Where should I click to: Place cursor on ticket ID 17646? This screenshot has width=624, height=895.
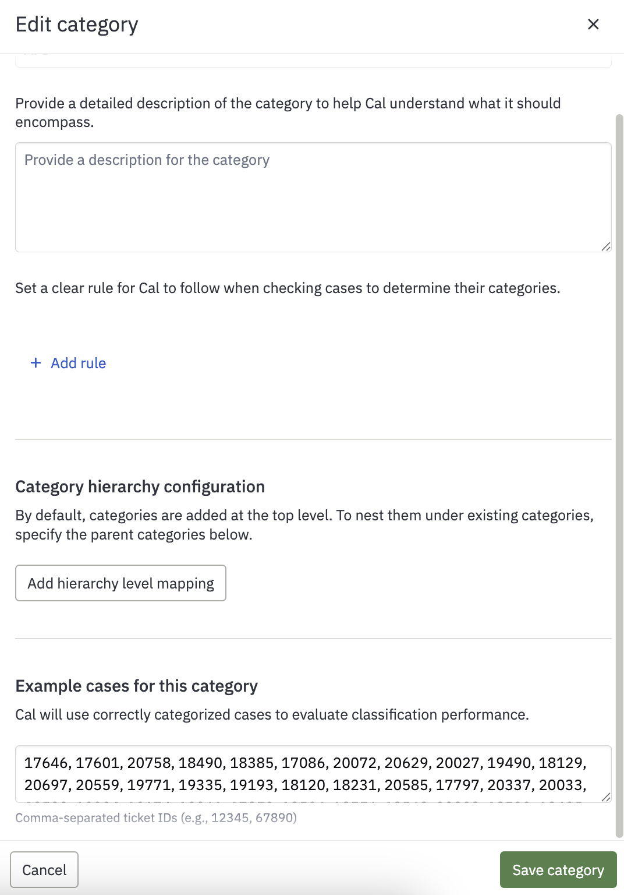(x=46, y=763)
